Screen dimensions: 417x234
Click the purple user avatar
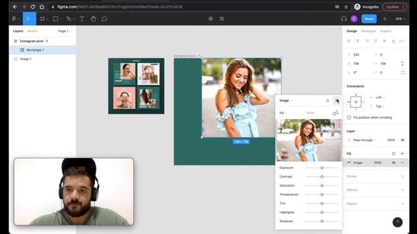354,19
